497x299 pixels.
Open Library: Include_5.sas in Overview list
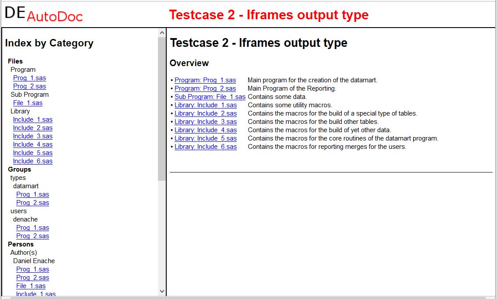pos(205,138)
